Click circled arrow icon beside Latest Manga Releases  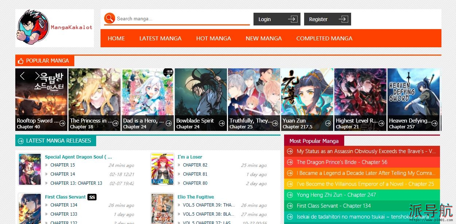[20, 141]
